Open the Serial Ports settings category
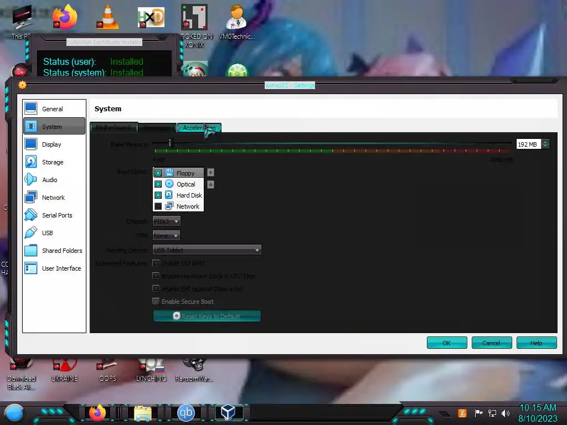This screenshot has height=425, width=567. (54, 215)
